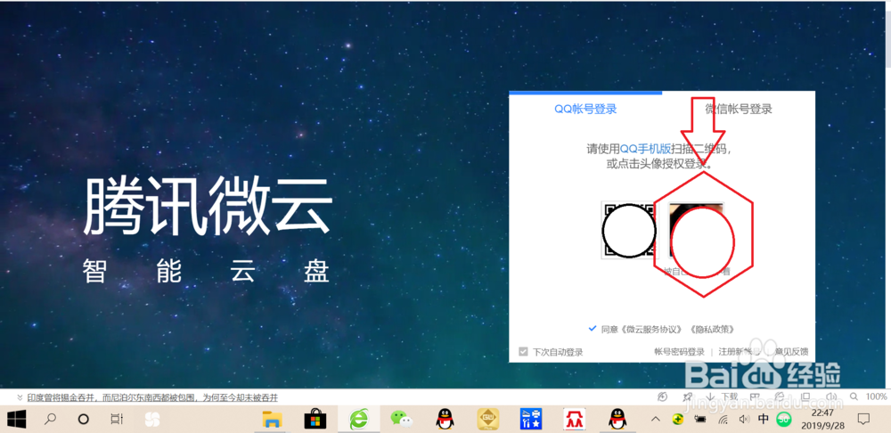
Task: Open the QQ penguin icon beside the tray chevron
Action: tap(617, 420)
